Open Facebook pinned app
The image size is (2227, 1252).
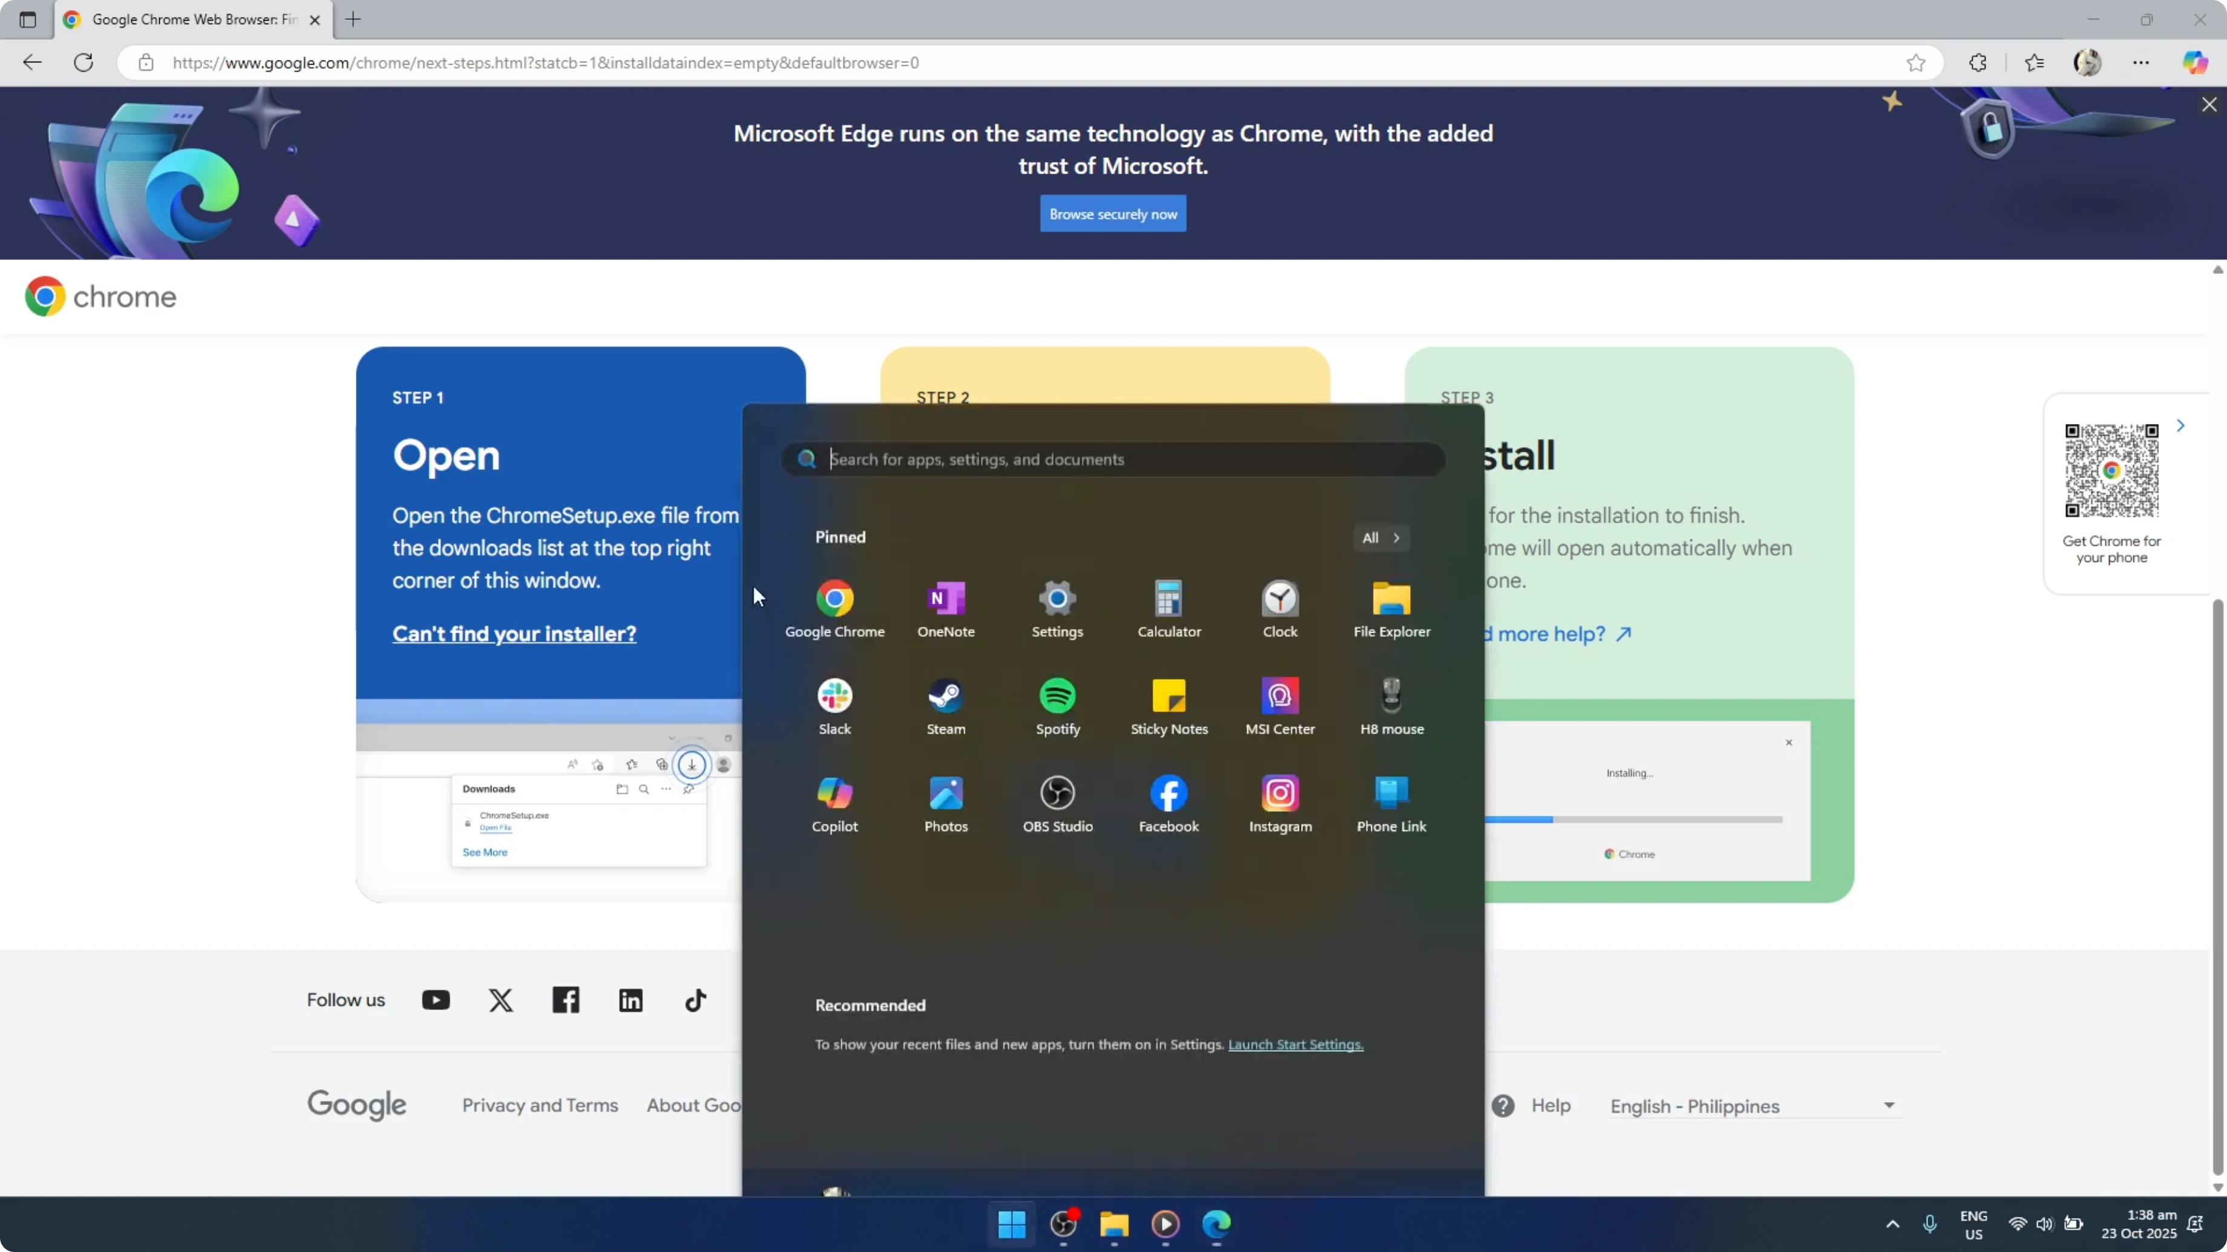(x=1169, y=804)
